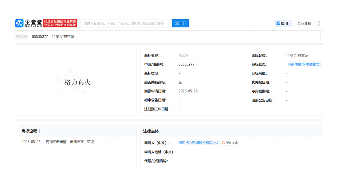Screen dimensions: 338x184
Task: Open the 应用 apps dropdown
Action: (284, 23)
